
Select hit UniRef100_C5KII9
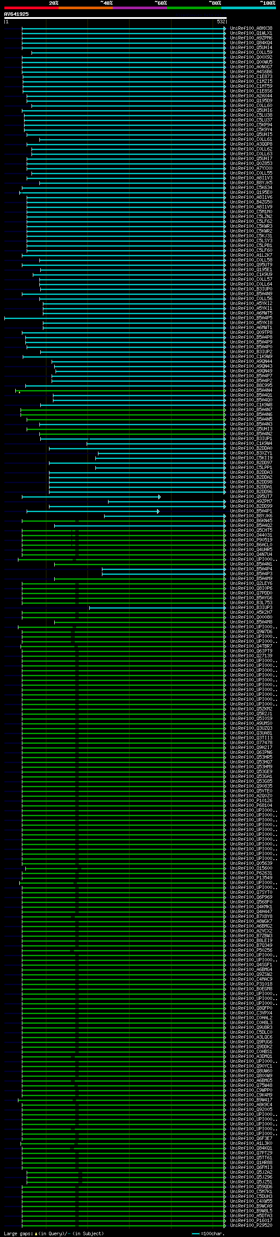251,458
